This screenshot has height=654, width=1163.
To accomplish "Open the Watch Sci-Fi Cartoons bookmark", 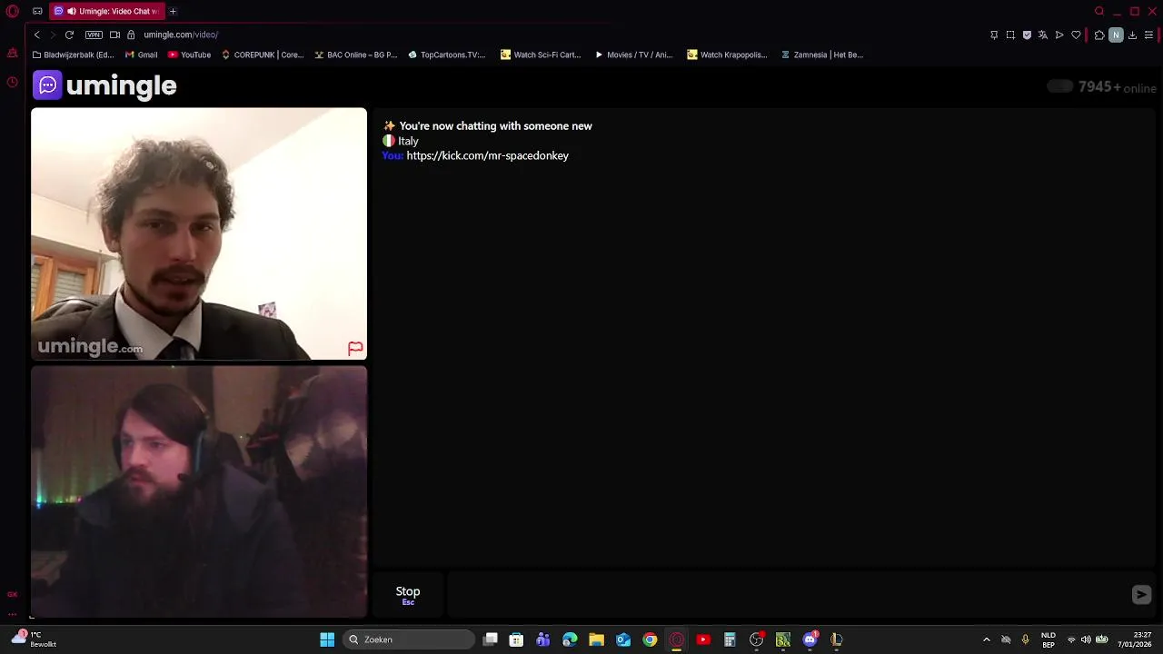I will [x=541, y=54].
